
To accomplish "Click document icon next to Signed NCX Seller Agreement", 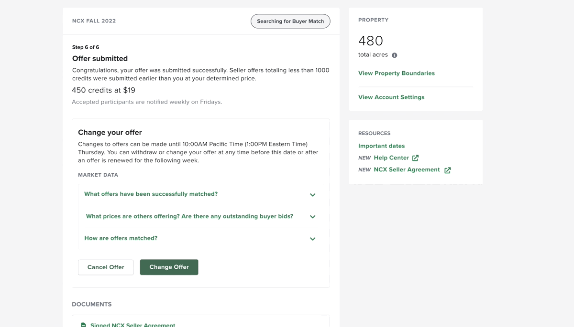I will [83, 325].
